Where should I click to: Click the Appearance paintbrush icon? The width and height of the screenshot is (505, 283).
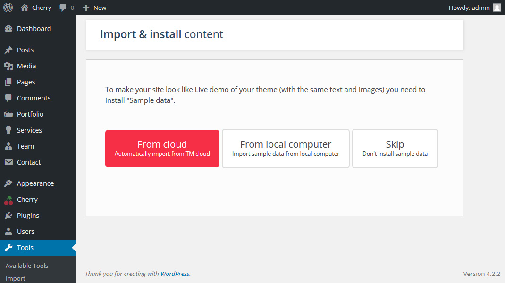[x=8, y=183]
